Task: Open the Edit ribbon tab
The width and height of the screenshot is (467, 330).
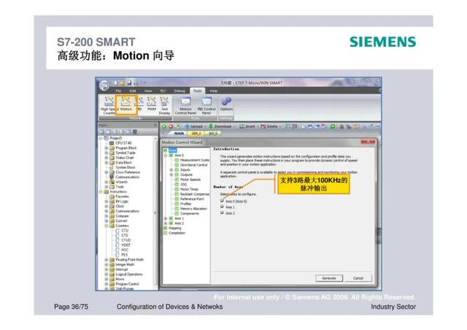Action: click(x=133, y=91)
